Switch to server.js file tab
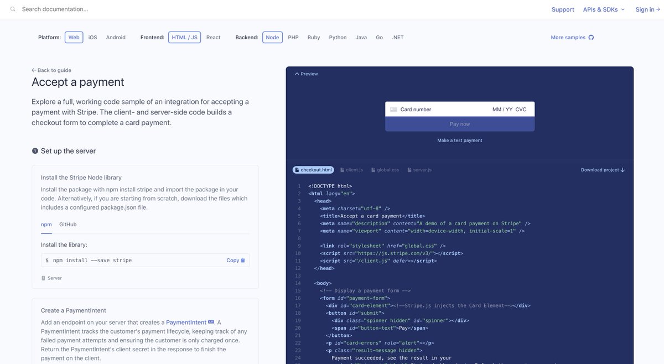This screenshot has height=364, width=664. point(419,170)
